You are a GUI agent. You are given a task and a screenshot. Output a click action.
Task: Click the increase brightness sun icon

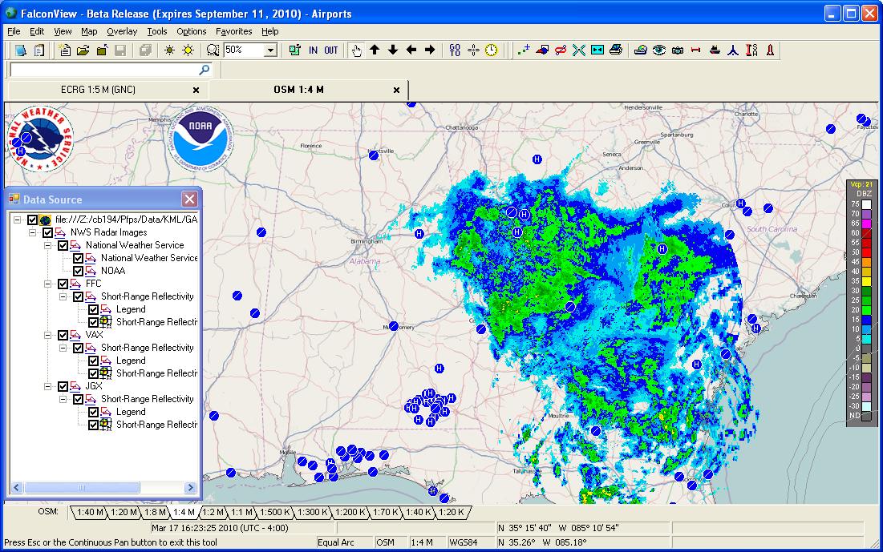187,50
